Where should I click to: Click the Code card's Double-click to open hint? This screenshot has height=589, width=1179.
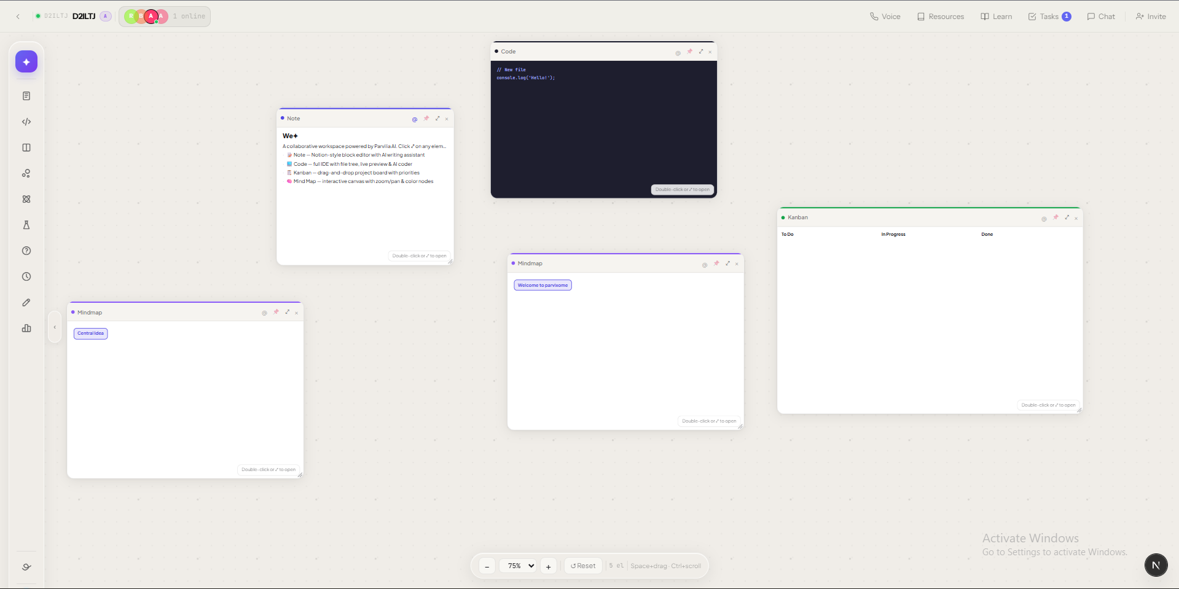click(x=683, y=189)
